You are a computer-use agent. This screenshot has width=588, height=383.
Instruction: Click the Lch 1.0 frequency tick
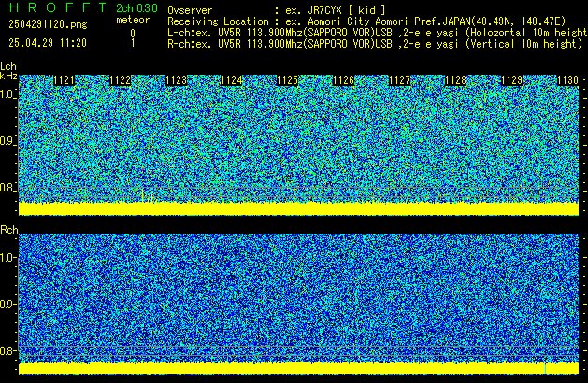click(x=7, y=94)
